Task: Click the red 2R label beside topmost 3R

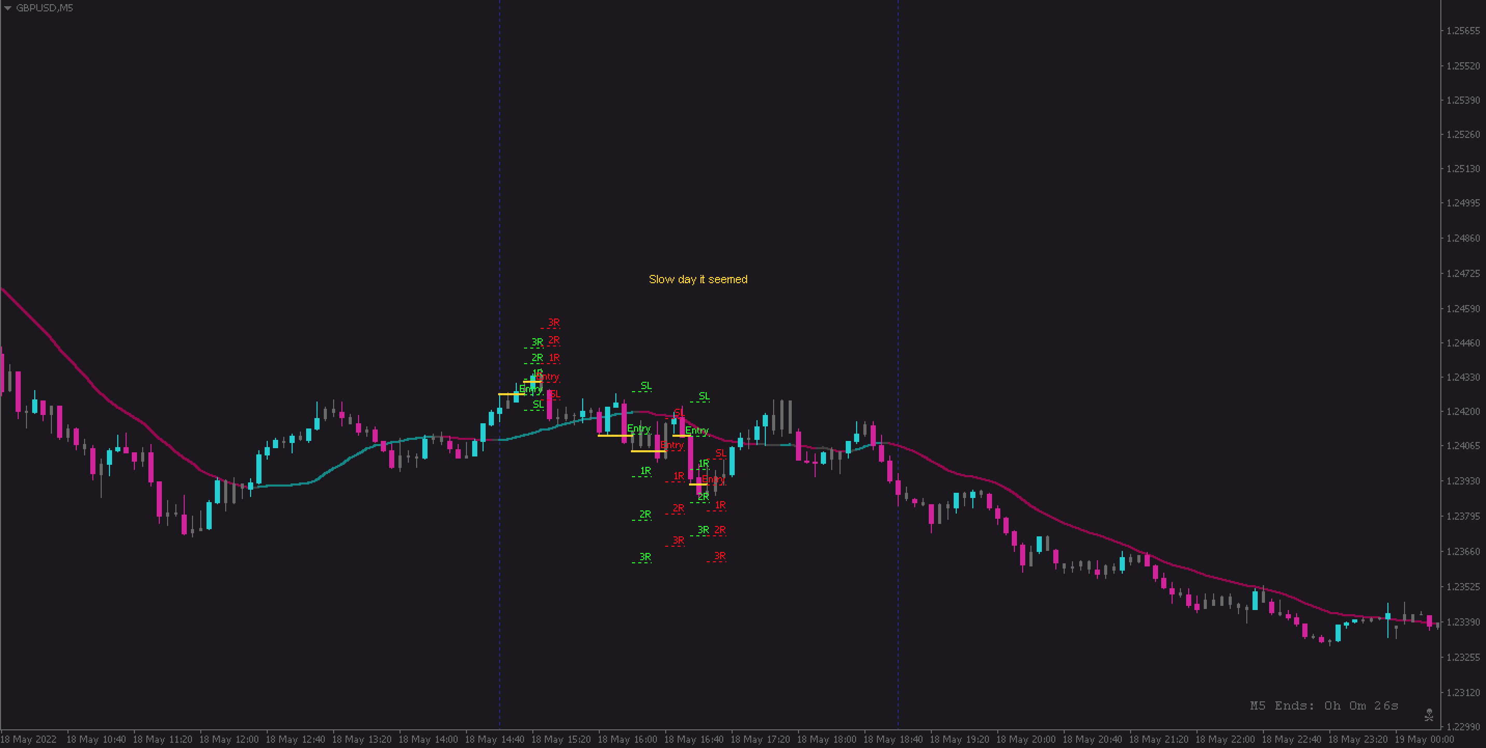Action: pos(553,340)
